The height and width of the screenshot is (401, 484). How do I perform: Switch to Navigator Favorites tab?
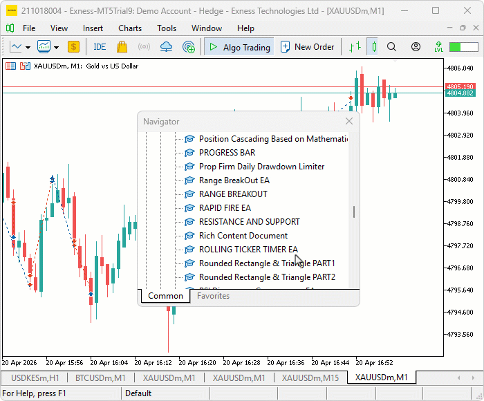click(x=213, y=296)
